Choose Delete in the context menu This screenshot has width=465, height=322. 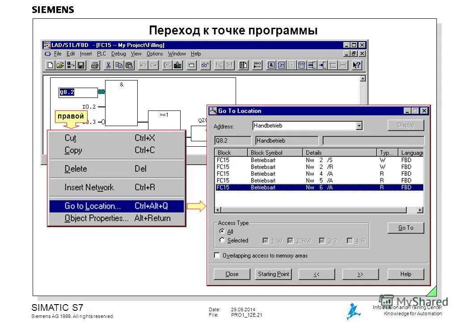coord(117,169)
